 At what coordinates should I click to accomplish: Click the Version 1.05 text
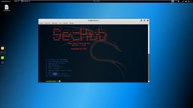pyautogui.click(x=79, y=45)
